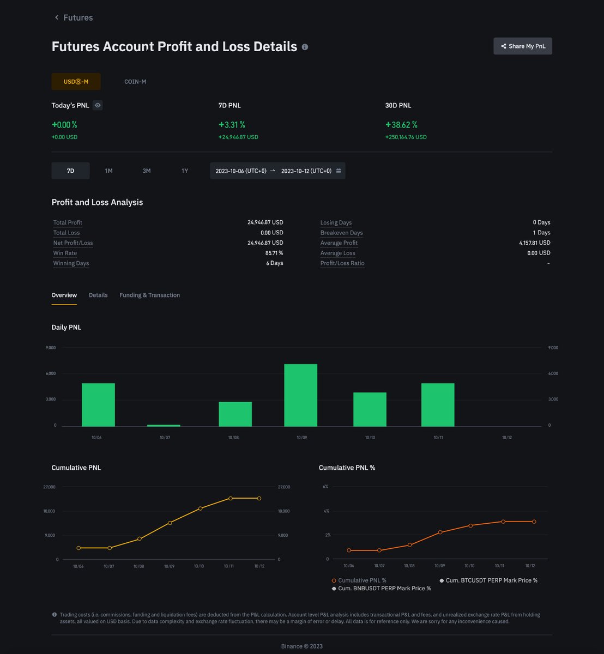Click the Total Loss label
This screenshot has width=604, height=654.
pos(67,233)
